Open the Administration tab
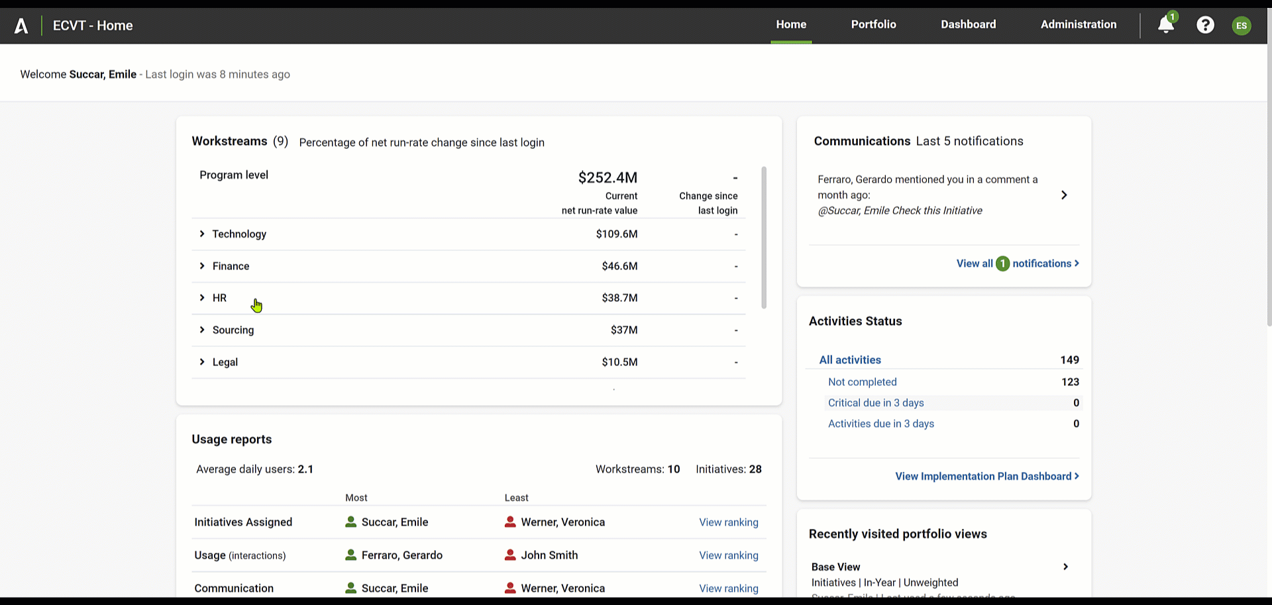This screenshot has height=605, width=1272. pos(1079,24)
